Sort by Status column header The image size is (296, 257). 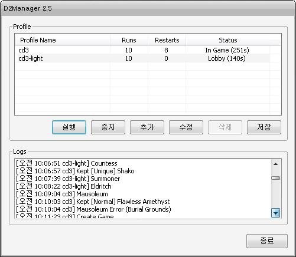point(228,40)
